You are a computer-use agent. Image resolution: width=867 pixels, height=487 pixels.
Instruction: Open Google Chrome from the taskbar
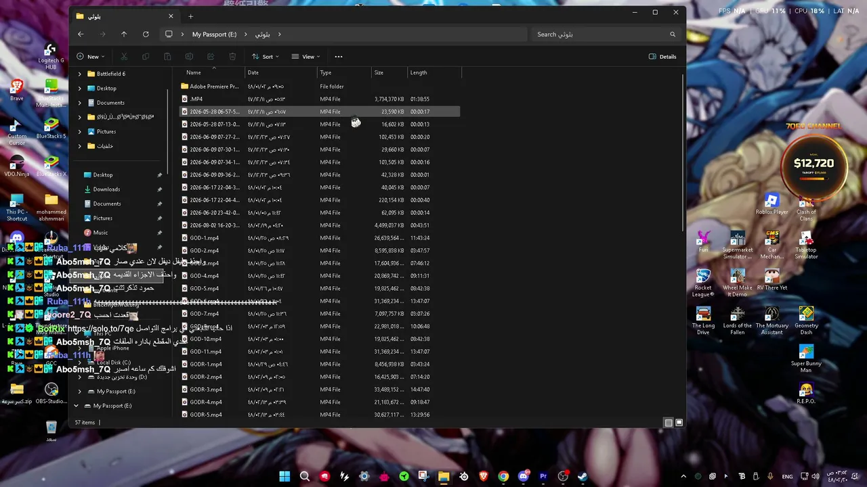click(503, 476)
